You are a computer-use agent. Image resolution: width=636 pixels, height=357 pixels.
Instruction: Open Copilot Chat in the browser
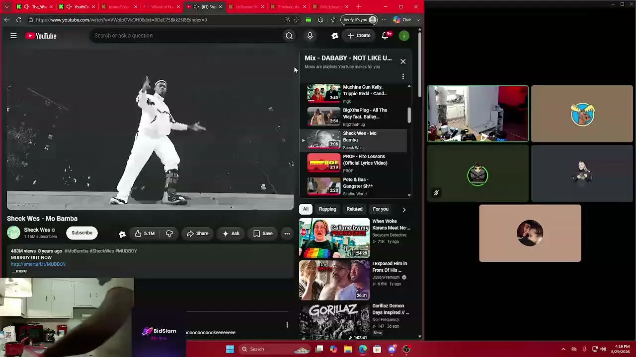pyautogui.click(x=402, y=20)
